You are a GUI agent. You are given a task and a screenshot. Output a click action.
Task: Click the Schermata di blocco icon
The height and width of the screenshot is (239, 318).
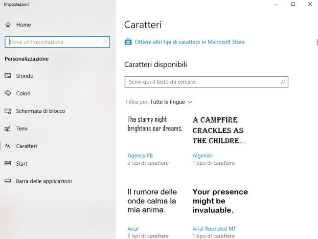coord(8,111)
